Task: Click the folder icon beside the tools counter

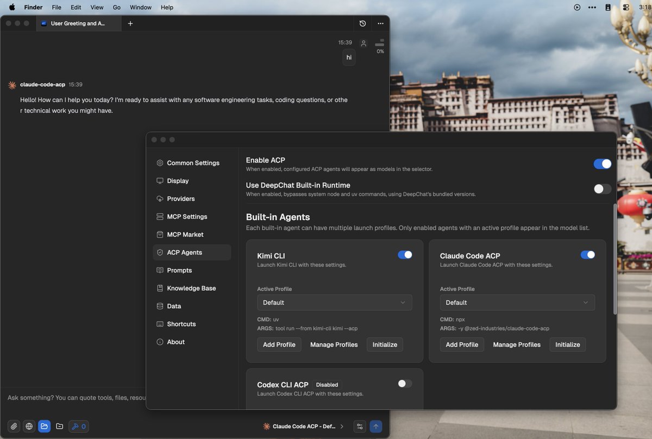Action: click(x=59, y=427)
